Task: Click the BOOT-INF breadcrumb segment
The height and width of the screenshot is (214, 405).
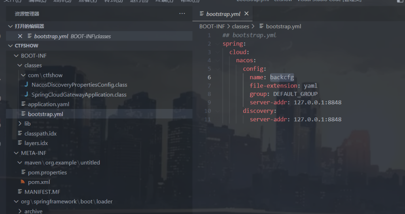Action: click(212, 27)
